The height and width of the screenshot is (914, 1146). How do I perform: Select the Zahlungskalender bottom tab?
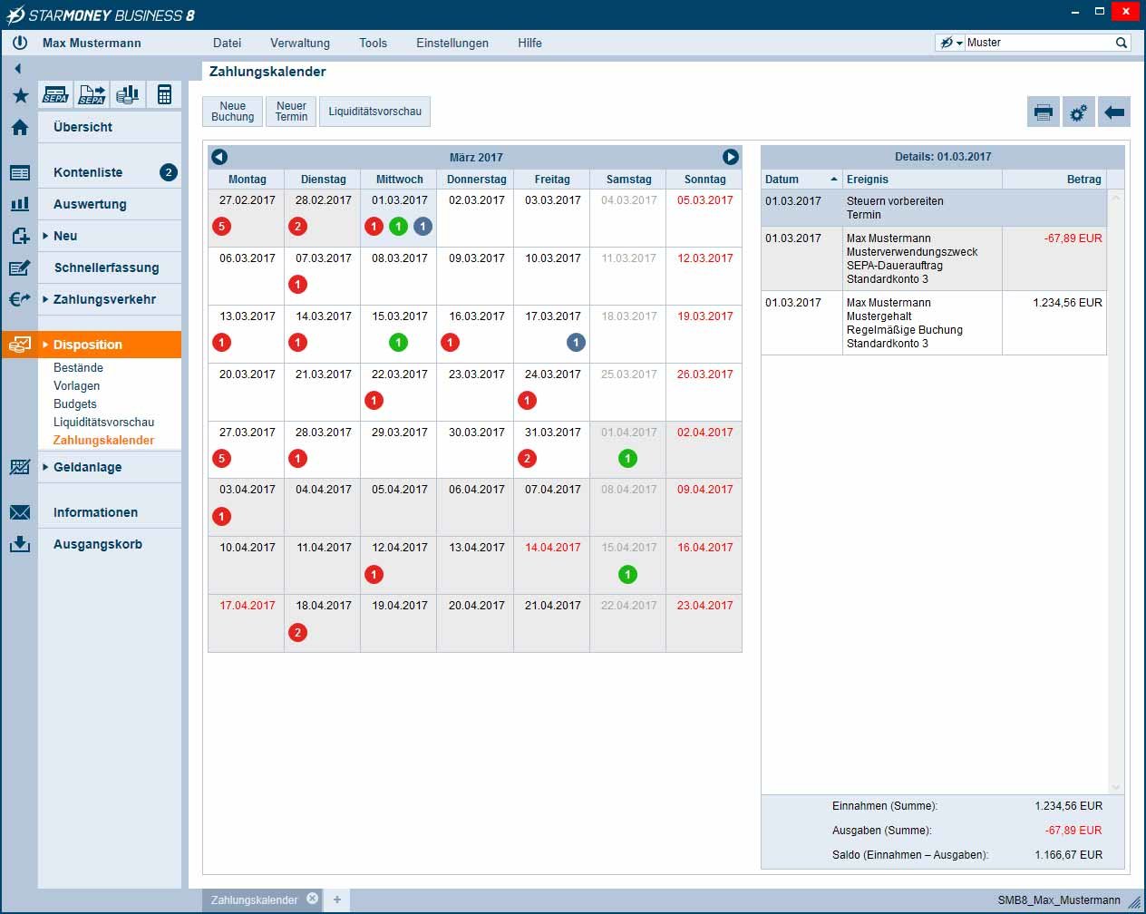click(255, 900)
